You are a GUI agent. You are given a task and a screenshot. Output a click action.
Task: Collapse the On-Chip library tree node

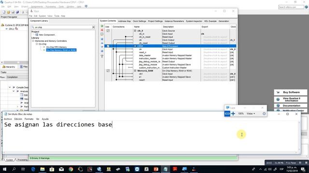pyautogui.click(x=37, y=44)
